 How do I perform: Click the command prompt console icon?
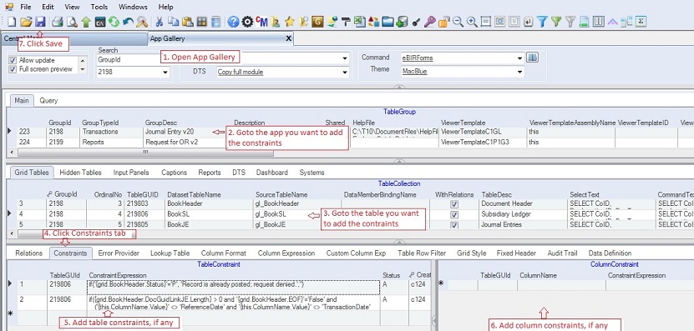100,22
